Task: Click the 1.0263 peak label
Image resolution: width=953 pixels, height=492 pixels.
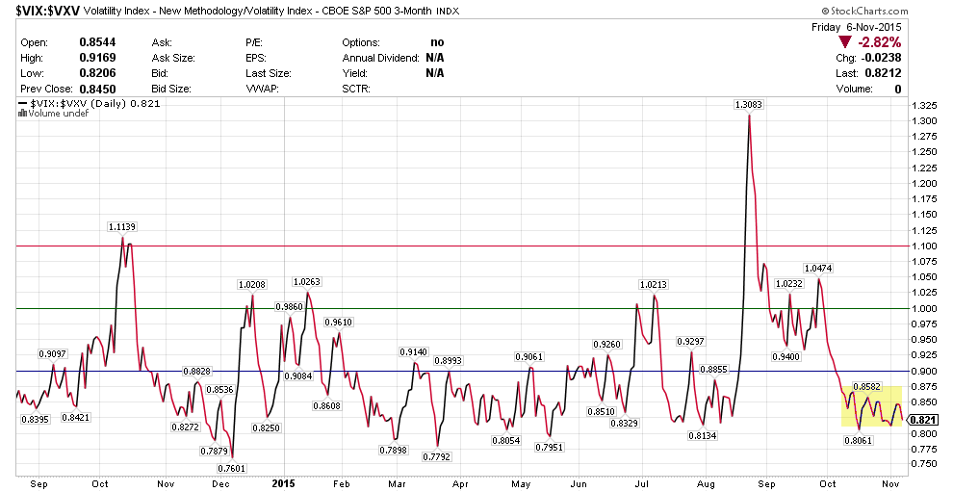Action: pos(307,282)
